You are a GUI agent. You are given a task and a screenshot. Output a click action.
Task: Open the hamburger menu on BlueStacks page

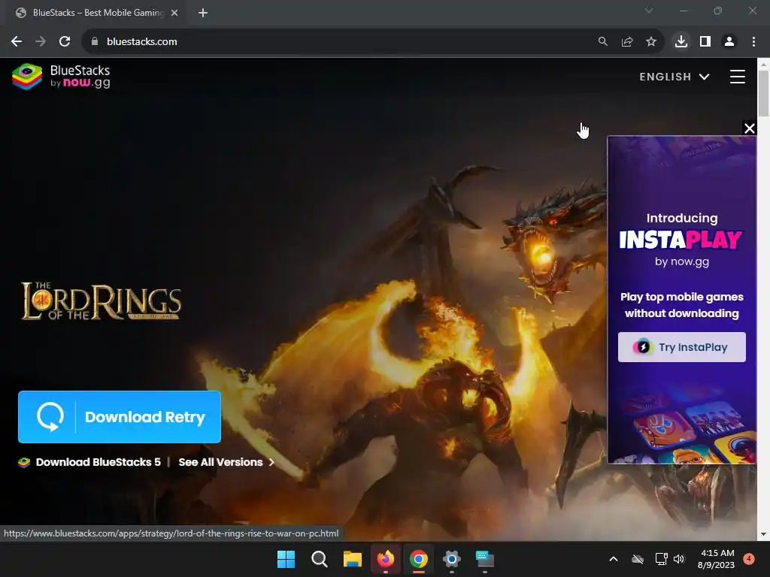pyautogui.click(x=737, y=77)
